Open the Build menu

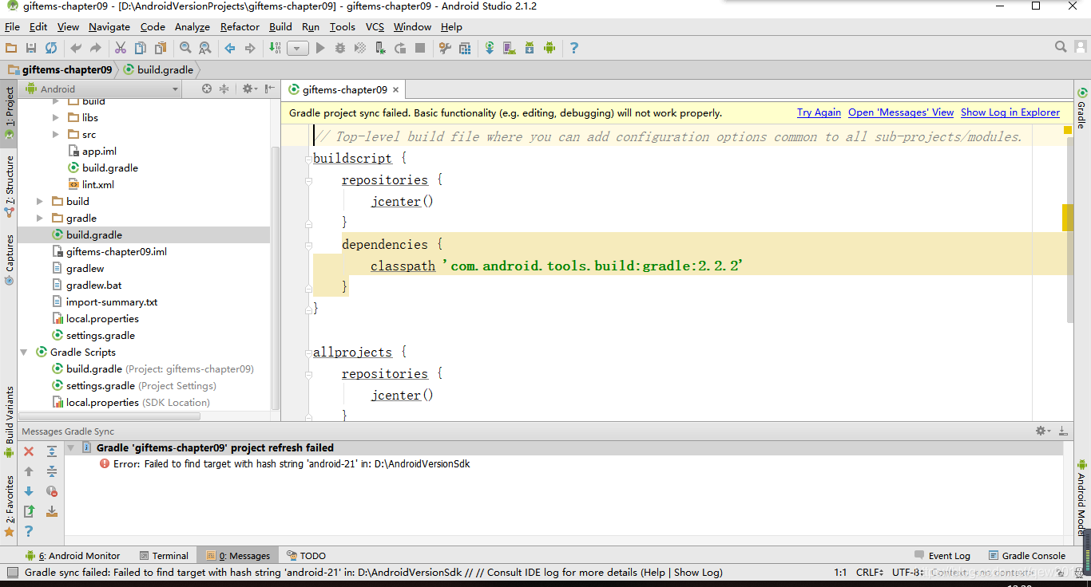[280, 26]
